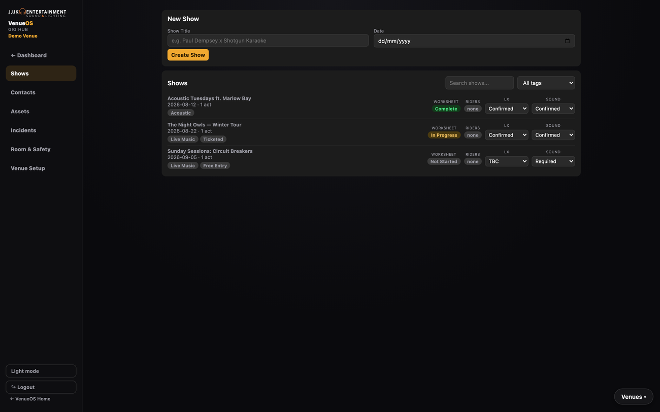Screen dimensions: 660x412
Task: Click the JJJK Entertainment logo
Action: click(x=37, y=13)
